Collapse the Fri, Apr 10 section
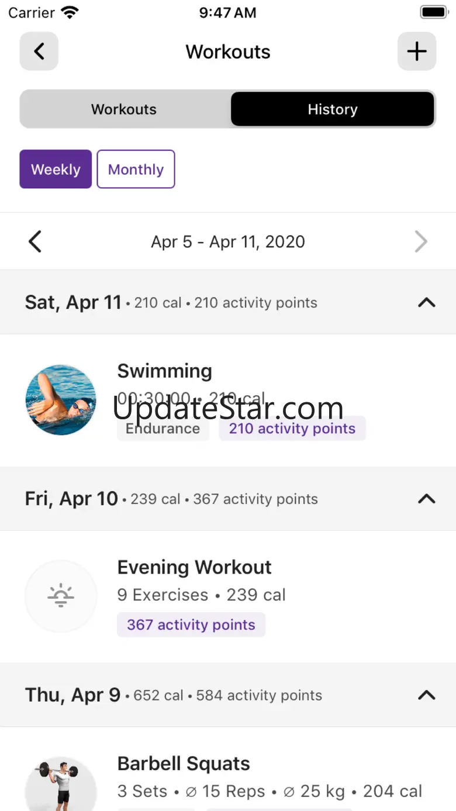This screenshot has height=811, width=456. (427, 499)
